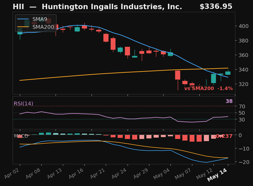The image size is (253, 186).
Task: Click the RSI(14) panel label
Action: coord(23,103)
